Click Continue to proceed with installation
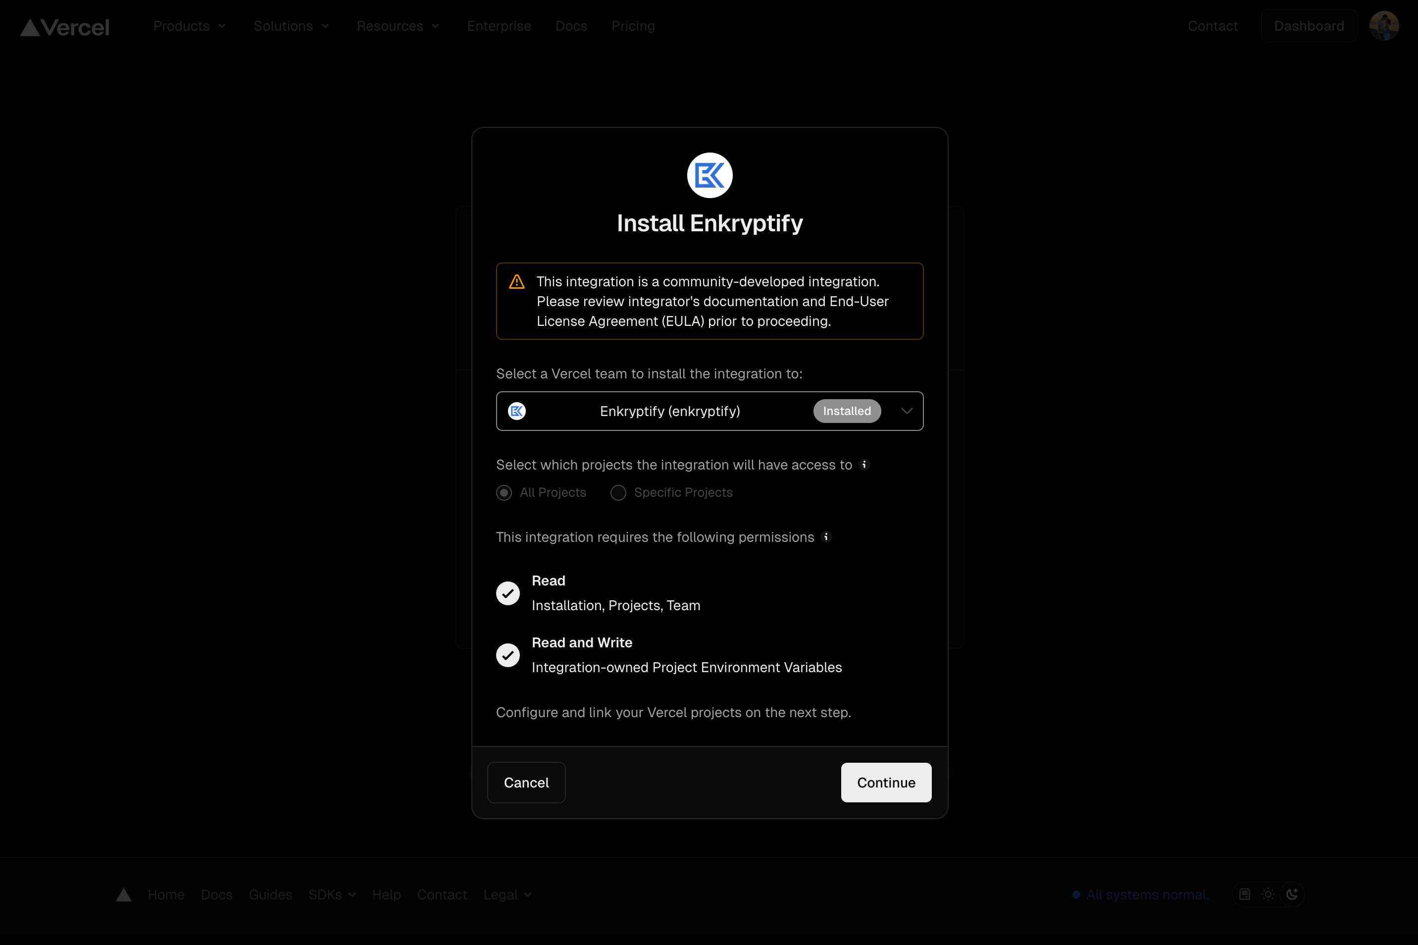The image size is (1418, 945). (x=885, y=782)
